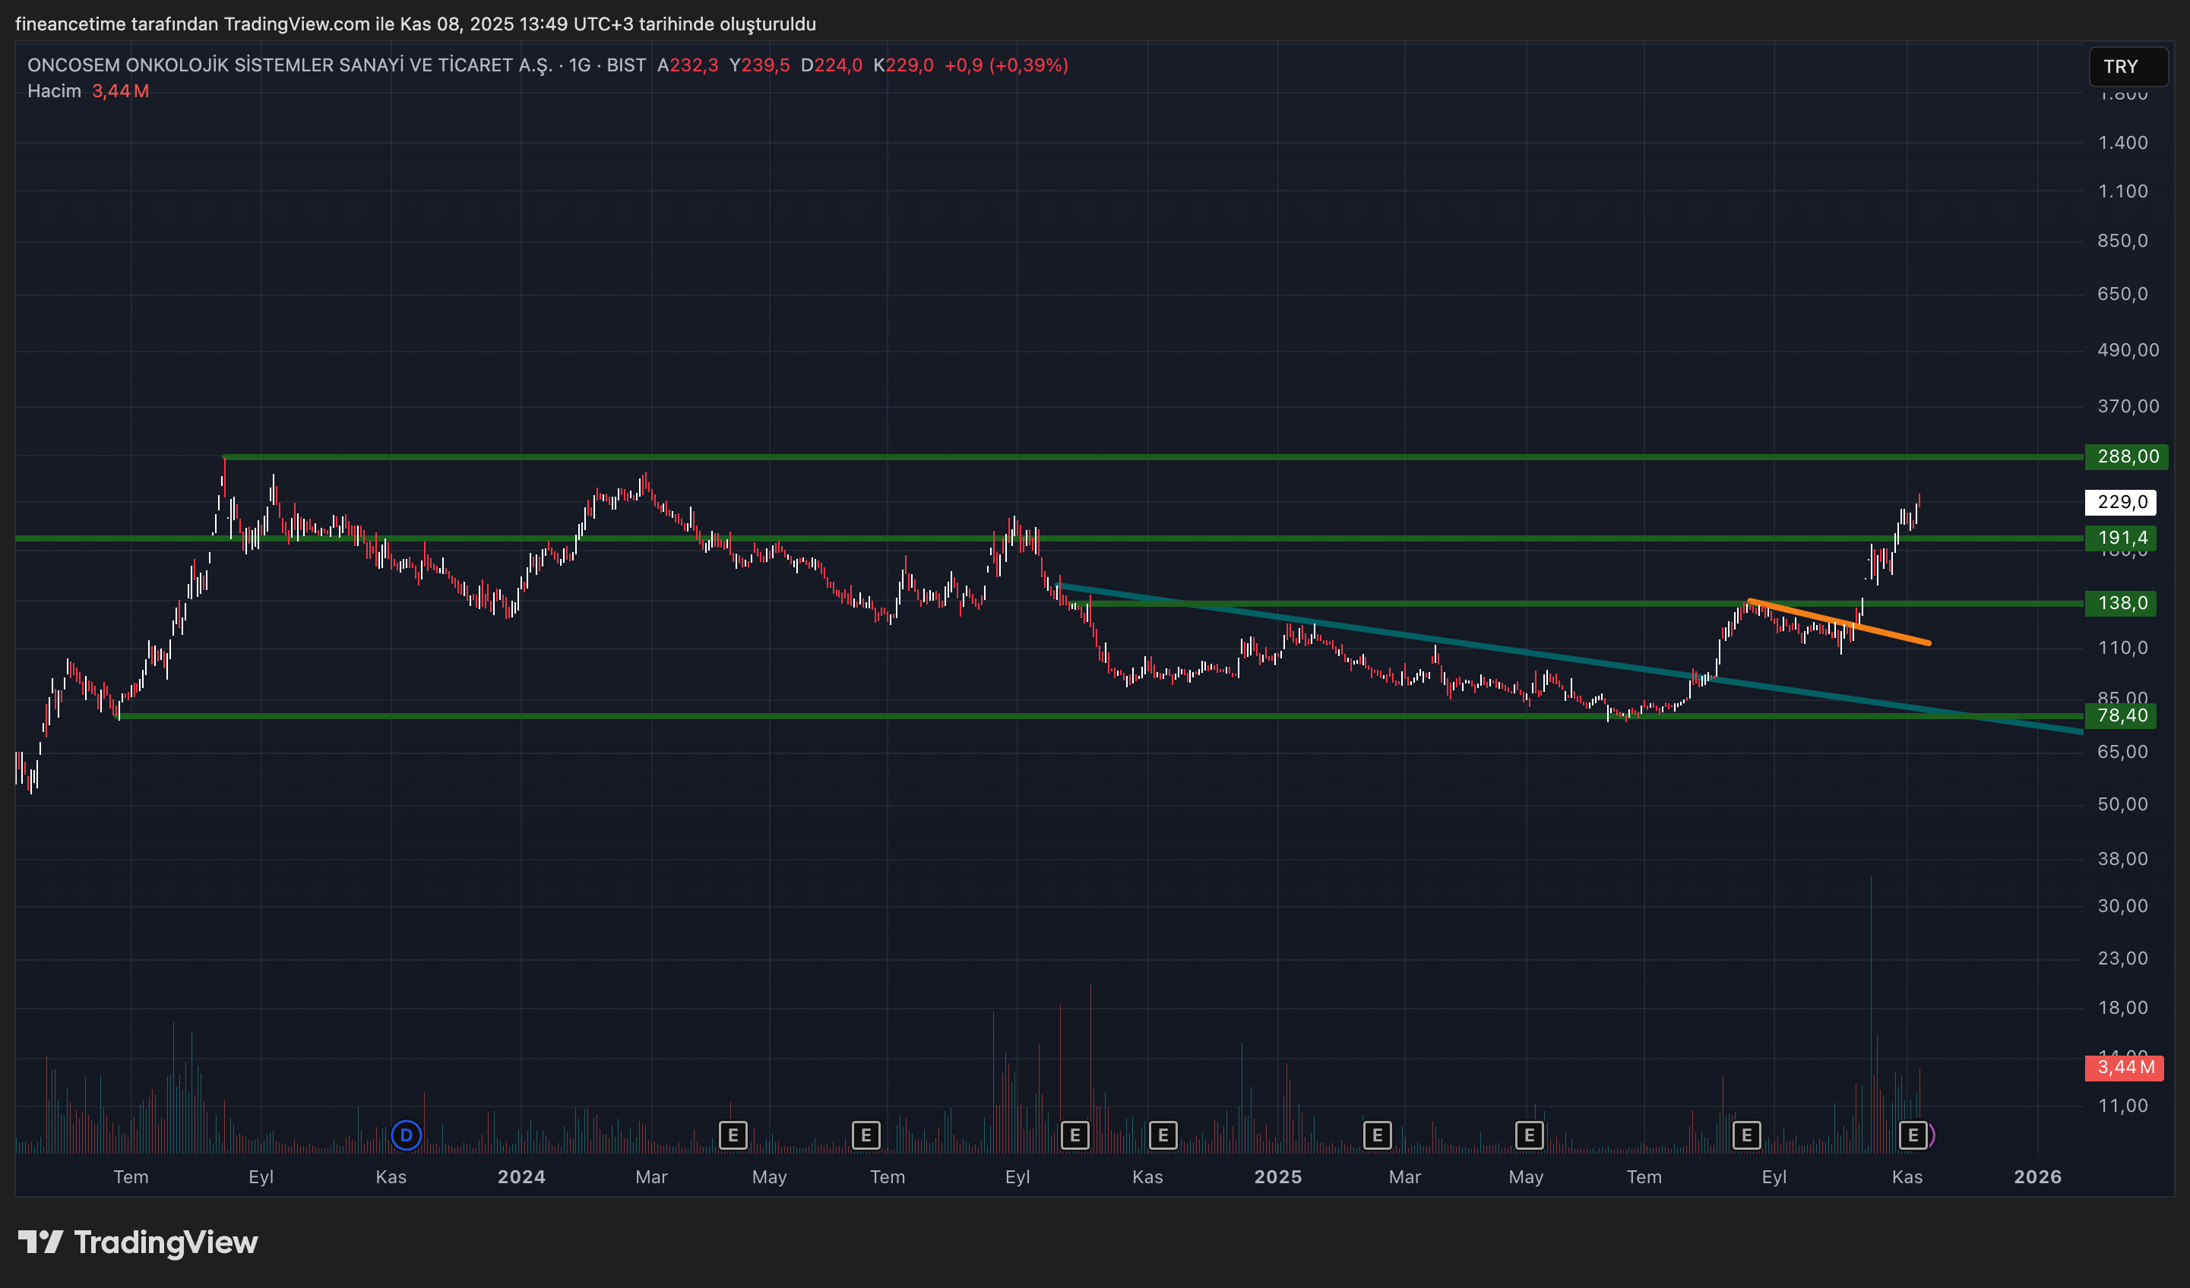Click the blue dividend D marker

click(406, 1135)
